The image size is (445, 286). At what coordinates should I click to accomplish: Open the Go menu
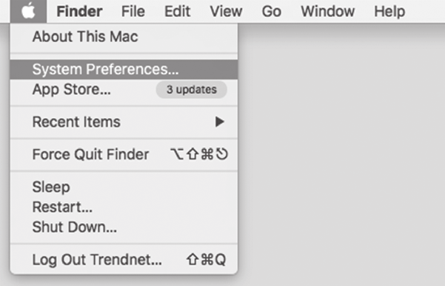point(271,11)
